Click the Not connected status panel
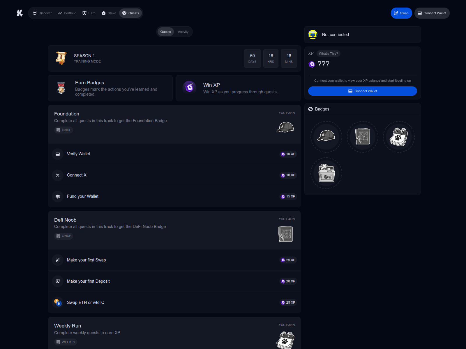The image size is (466, 349). click(362, 35)
